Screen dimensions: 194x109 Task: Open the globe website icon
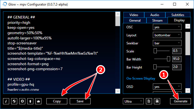14,101
